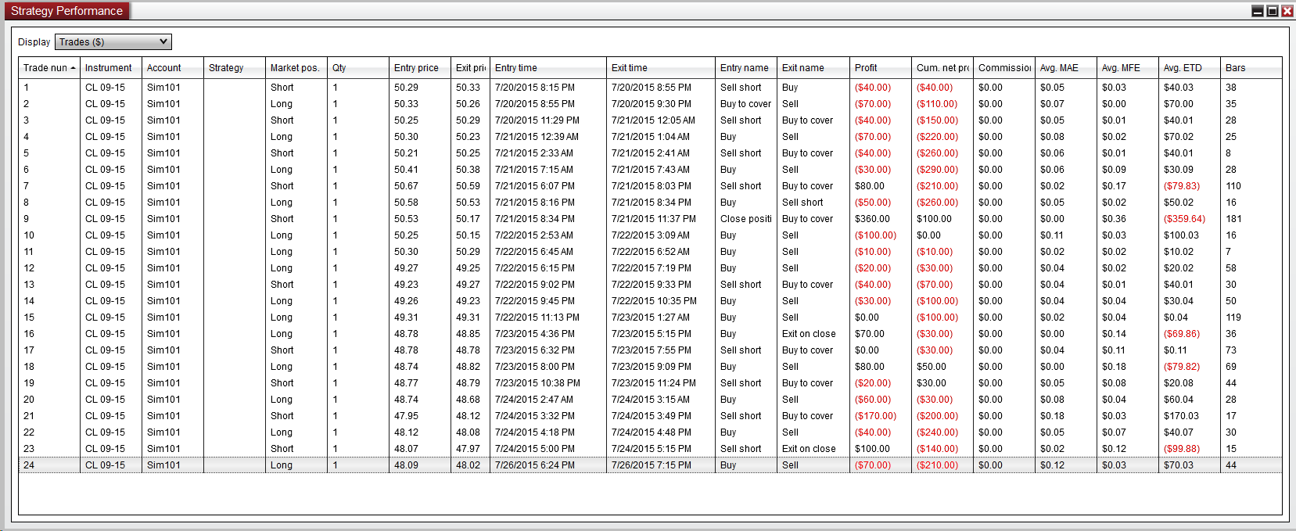Open the Display dropdown showing Trades ($)
This screenshot has width=1296, height=531.
[x=113, y=42]
